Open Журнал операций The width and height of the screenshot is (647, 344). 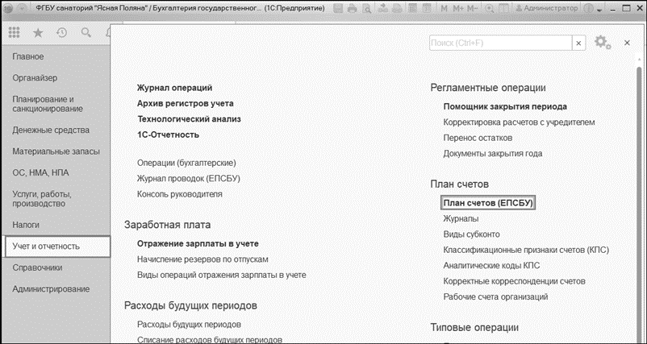(174, 88)
